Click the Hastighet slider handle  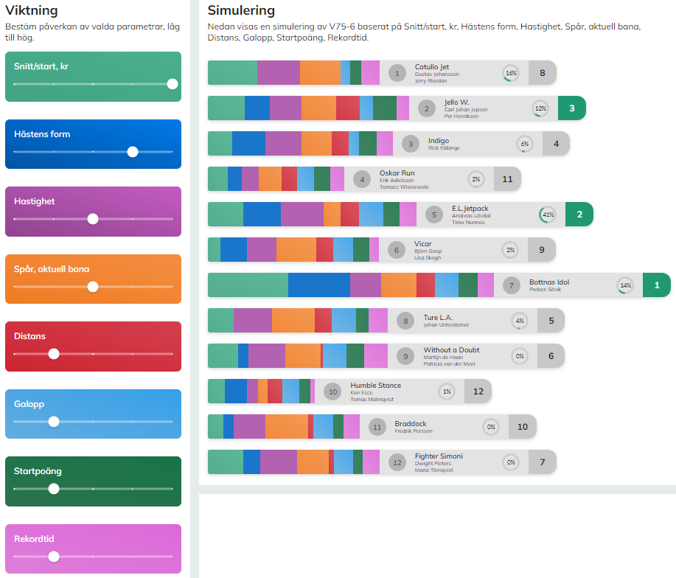(x=93, y=219)
